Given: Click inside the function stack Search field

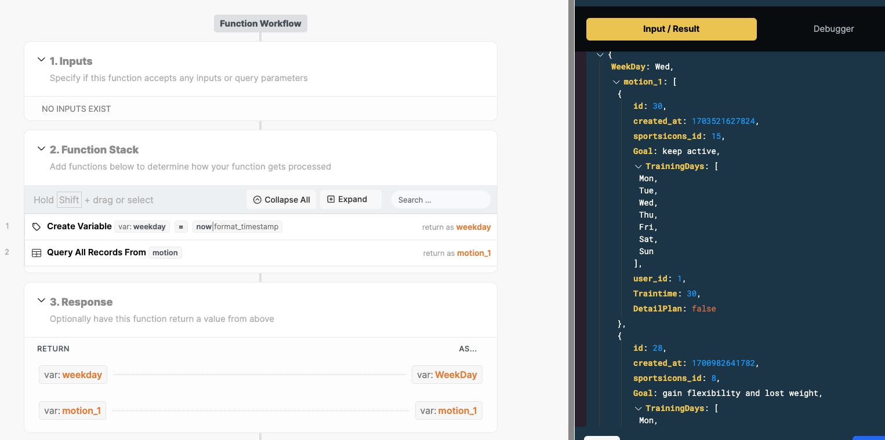Looking at the screenshot, I should (x=440, y=200).
